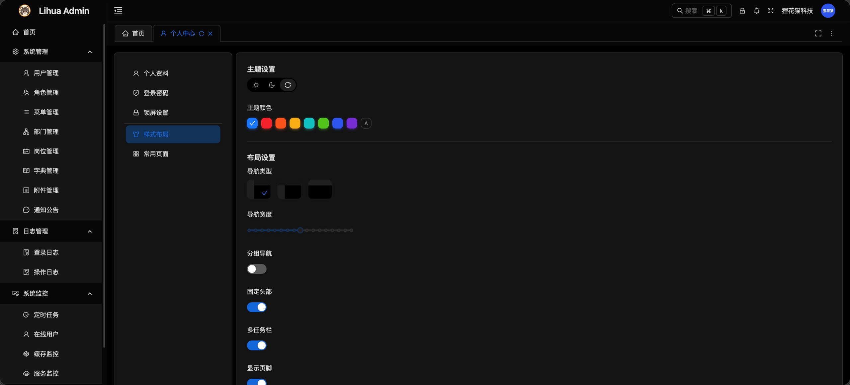Screen dimensions: 850x385
Task: Open 角色管理 in sidebar
Action: click(51, 92)
